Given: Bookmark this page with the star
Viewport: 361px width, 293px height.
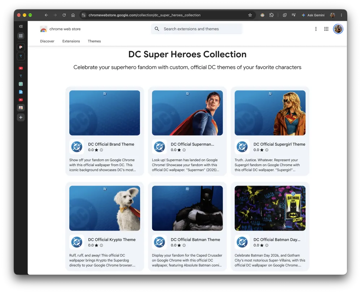Looking at the screenshot, I should coord(250,15).
